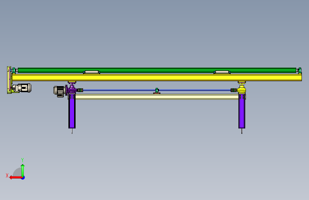Screen dimensions: 309x200
Task: Click the right purple support leg
Action: click(x=242, y=111)
